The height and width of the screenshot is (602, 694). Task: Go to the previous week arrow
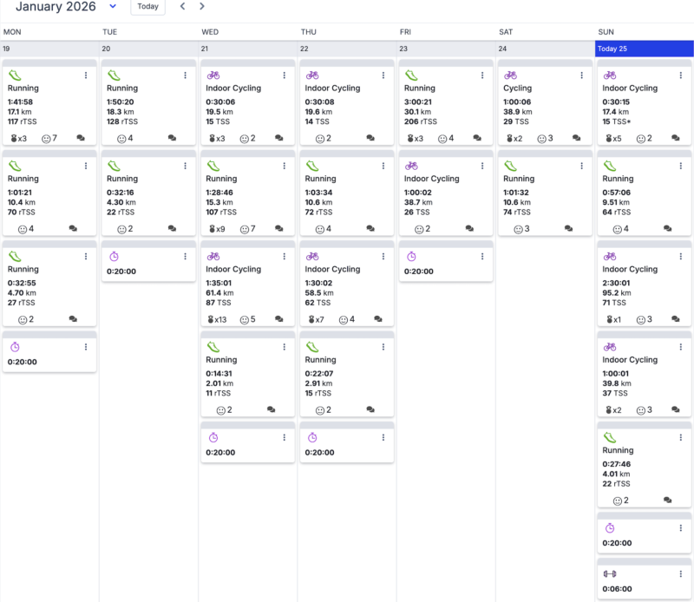tap(182, 6)
